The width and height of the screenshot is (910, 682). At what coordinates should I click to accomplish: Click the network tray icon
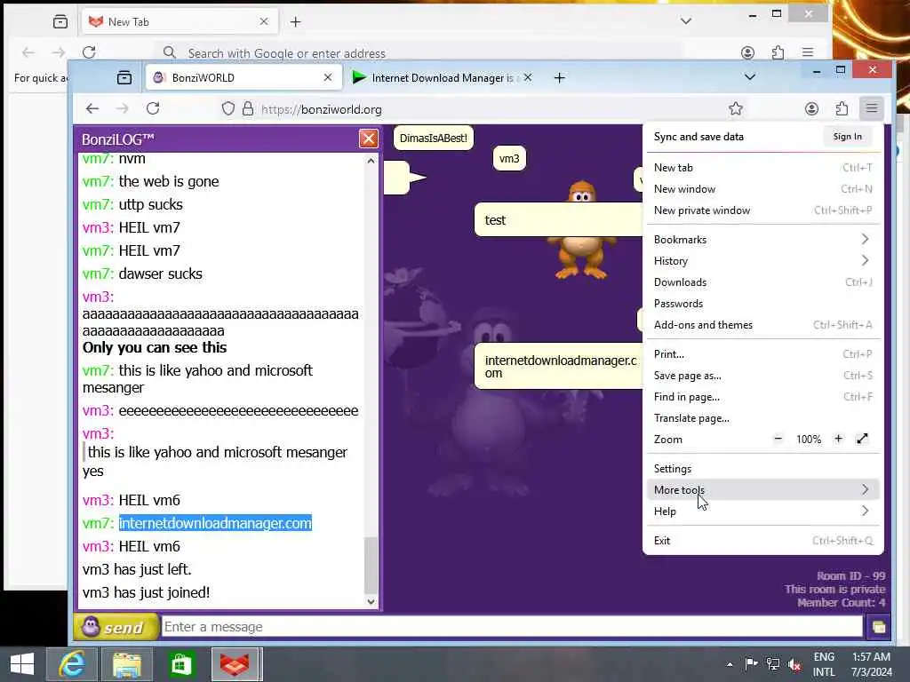pos(772,663)
